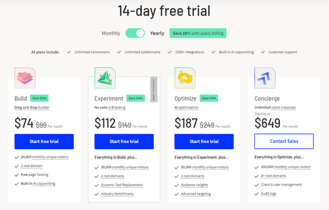Screen dimensions: 329x210
Task: Click the Concierge plan arrows icon
Action: [x=264, y=78]
